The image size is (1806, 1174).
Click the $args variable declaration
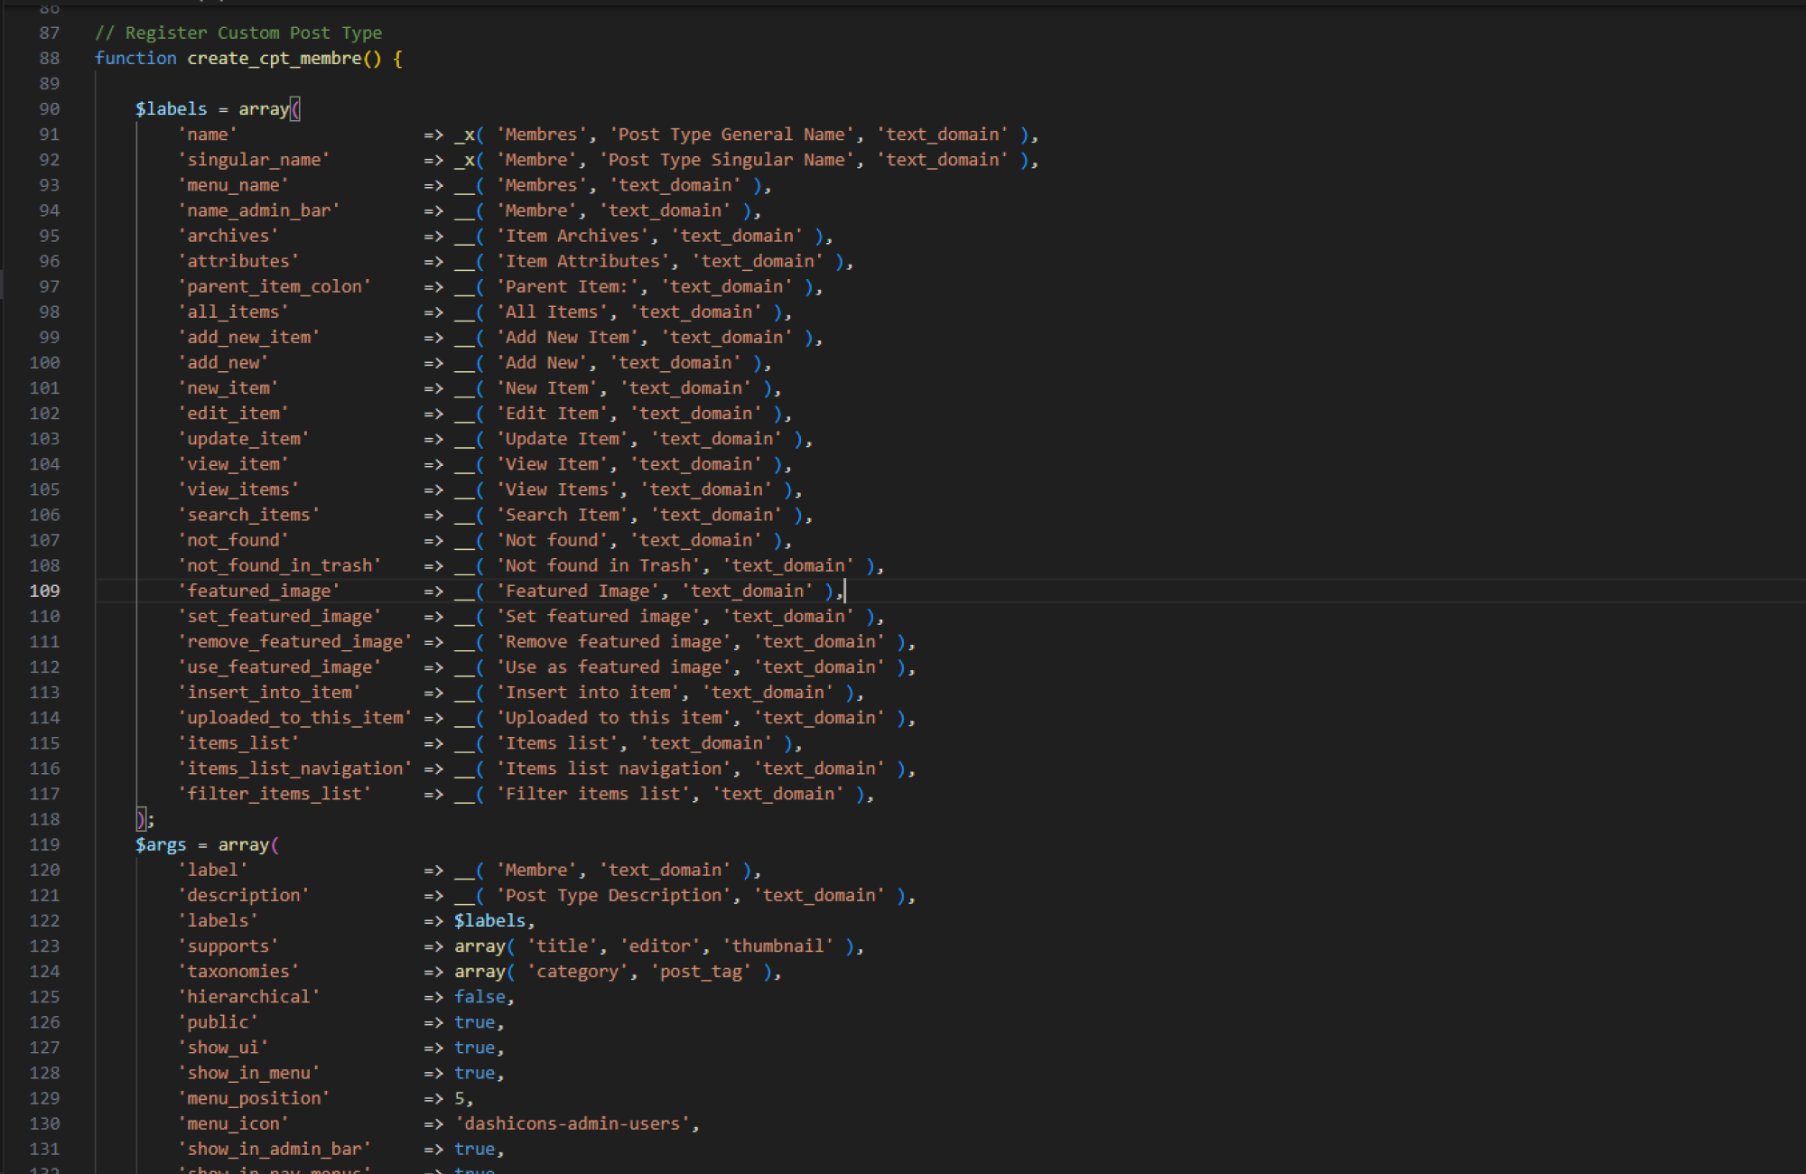coord(161,844)
